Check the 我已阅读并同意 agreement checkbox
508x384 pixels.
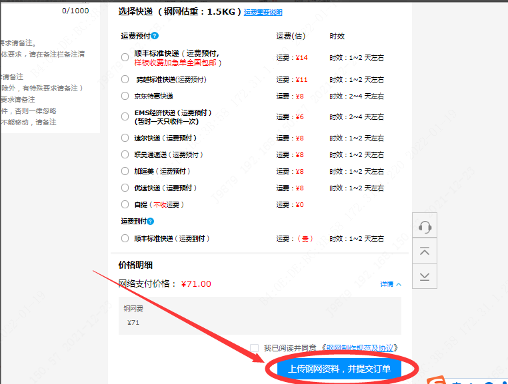click(254, 348)
